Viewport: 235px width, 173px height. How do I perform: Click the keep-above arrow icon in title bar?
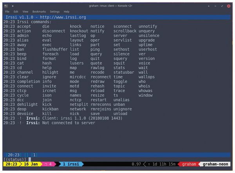[x=209, y=6]
